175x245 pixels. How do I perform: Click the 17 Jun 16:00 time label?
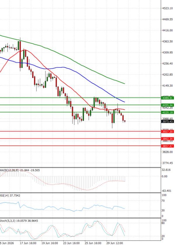pyautogui.click(x=28, y=243)
